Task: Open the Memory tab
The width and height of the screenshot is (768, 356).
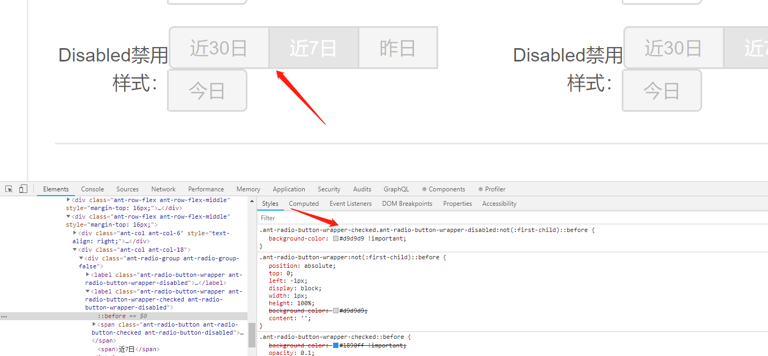Action: pyautogui.click(x=249, y=189)
